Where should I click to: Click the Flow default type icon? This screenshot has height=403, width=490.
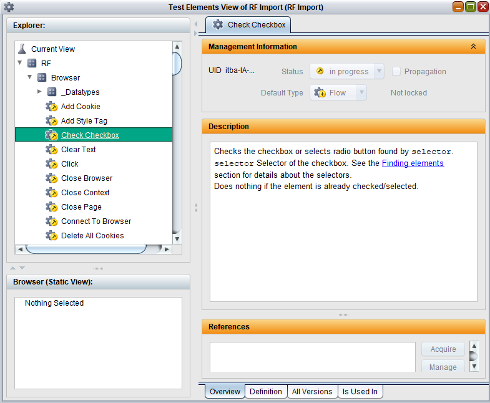pyautogui.click(x=320, y=93)
